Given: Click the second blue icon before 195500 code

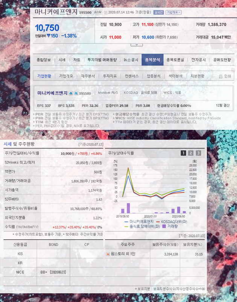Looking at the screenshot, I should click(76, 93).
